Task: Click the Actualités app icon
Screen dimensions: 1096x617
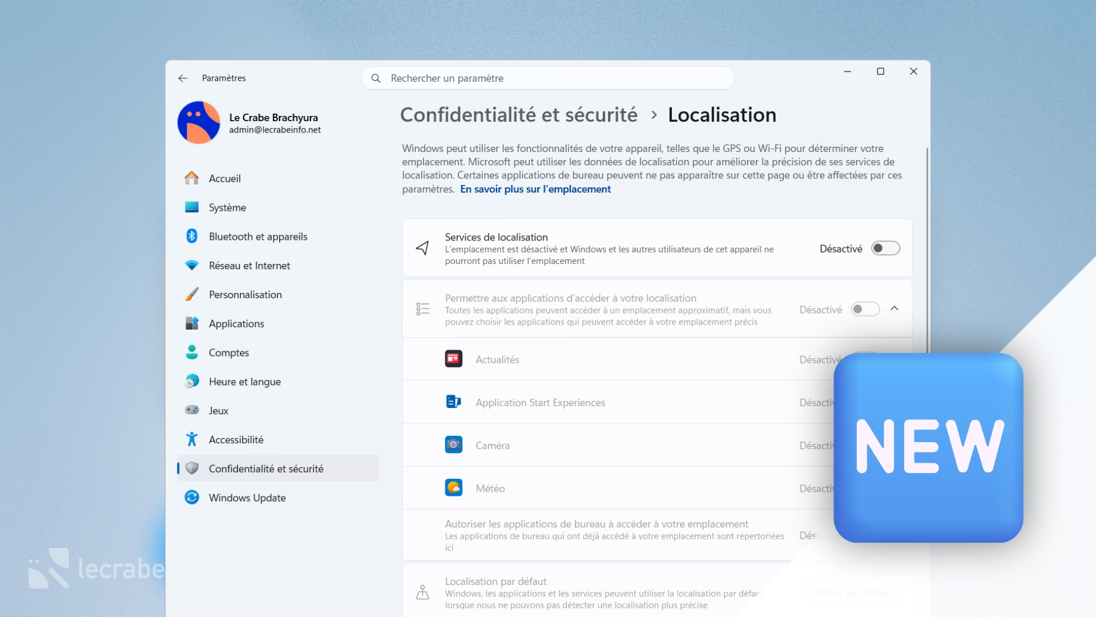Action: click(x=454, y=359)
